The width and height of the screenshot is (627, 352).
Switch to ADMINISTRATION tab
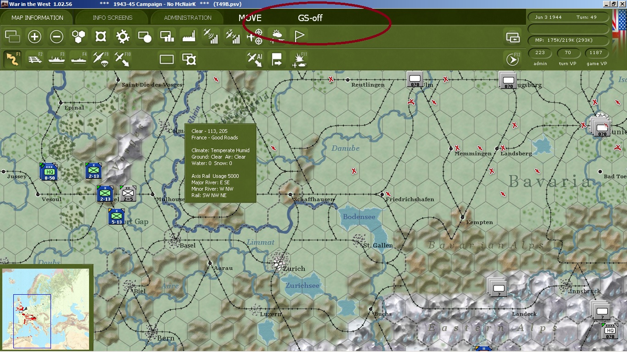click(188, 18)
